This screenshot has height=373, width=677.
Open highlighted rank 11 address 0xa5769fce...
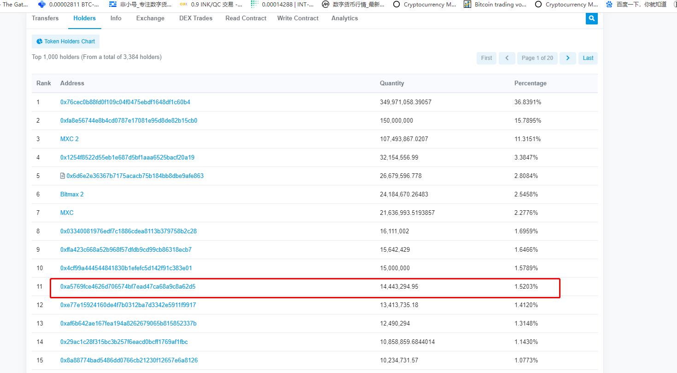(128, 287)
